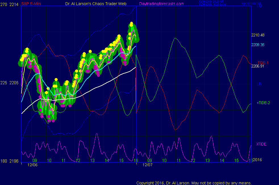Viewport: 279px width, 185px height.
Task: Click the +TIDE-2 legend label
Action: 263,103
